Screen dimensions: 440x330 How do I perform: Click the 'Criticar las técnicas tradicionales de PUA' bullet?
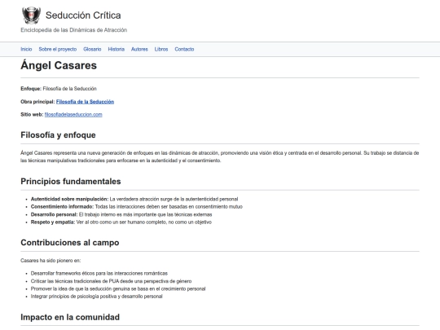point(111,281)
